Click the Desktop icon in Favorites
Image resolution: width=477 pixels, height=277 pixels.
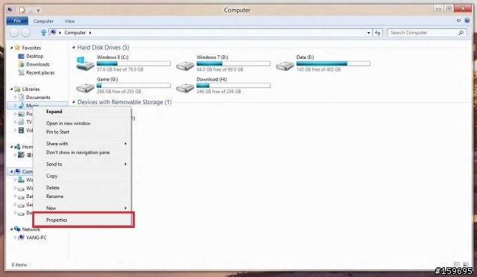pyautogui.click(x=21, y=57)
